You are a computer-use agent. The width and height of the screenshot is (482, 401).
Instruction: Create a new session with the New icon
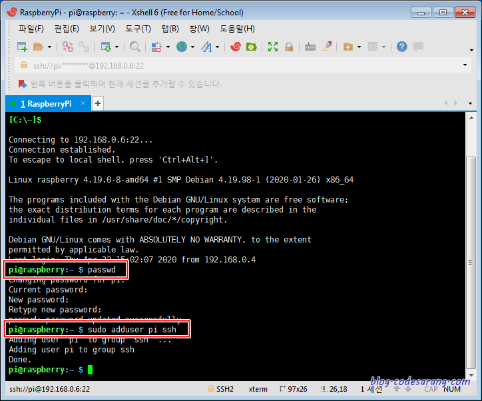point(22,47)
